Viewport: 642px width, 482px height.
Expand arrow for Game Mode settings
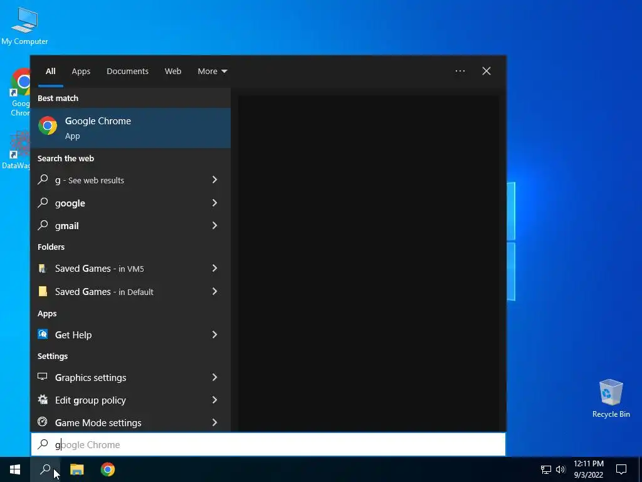point(214,422)
